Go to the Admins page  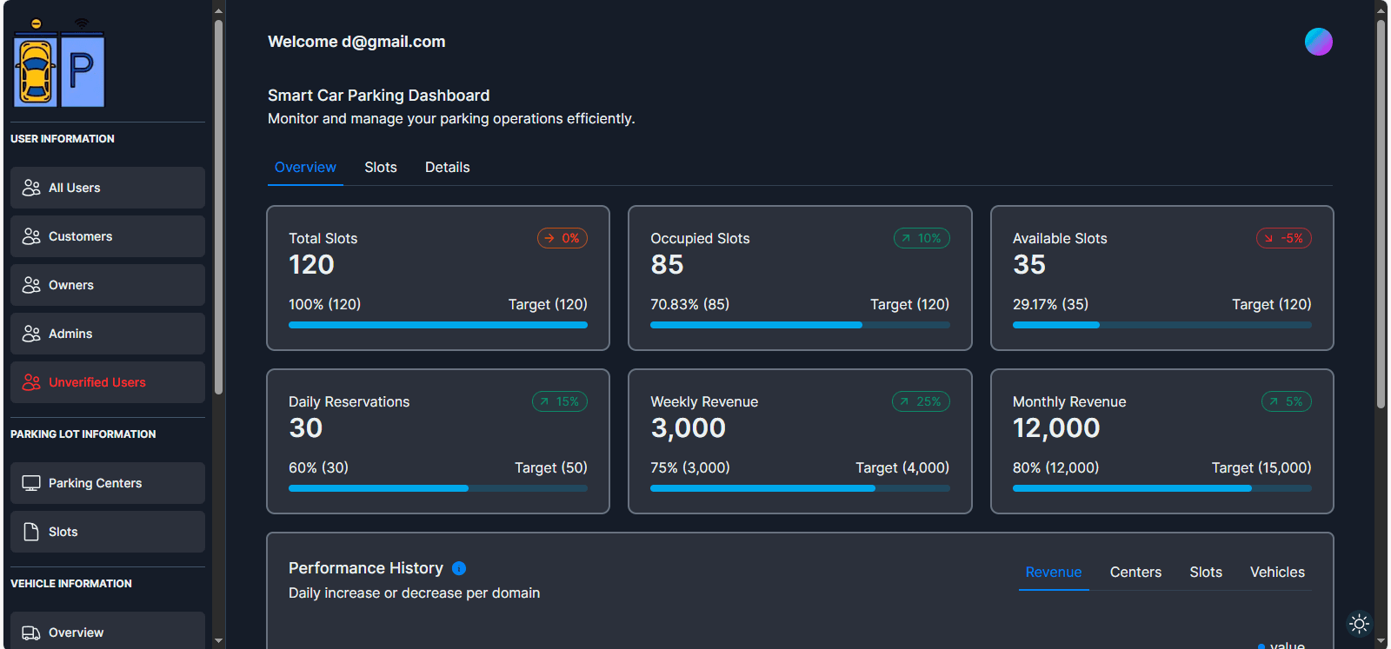[x=108, y=334]
